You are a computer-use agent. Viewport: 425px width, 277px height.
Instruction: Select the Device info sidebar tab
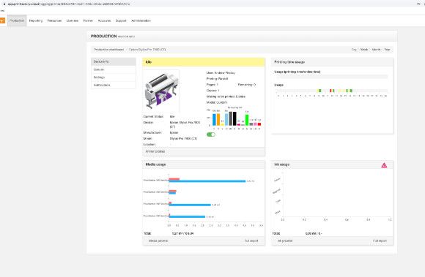(114, 61)
